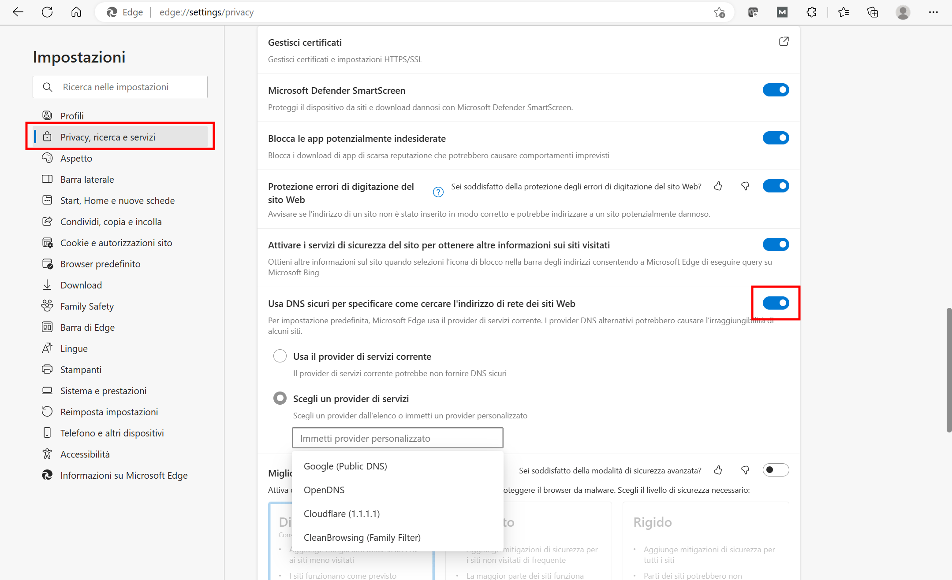Open Favorites from the toolbar
952x580 pixels.
pyautogui.click(x=844, y=12)
